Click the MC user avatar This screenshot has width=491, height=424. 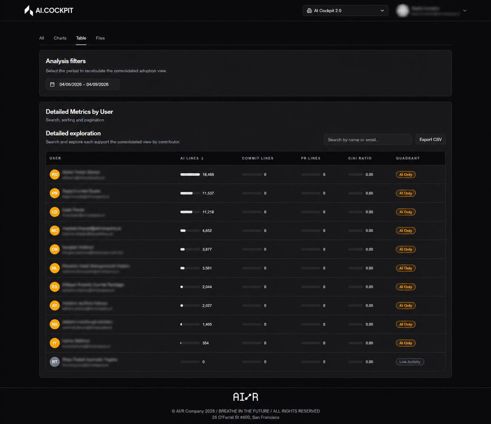tap(55, 231)
